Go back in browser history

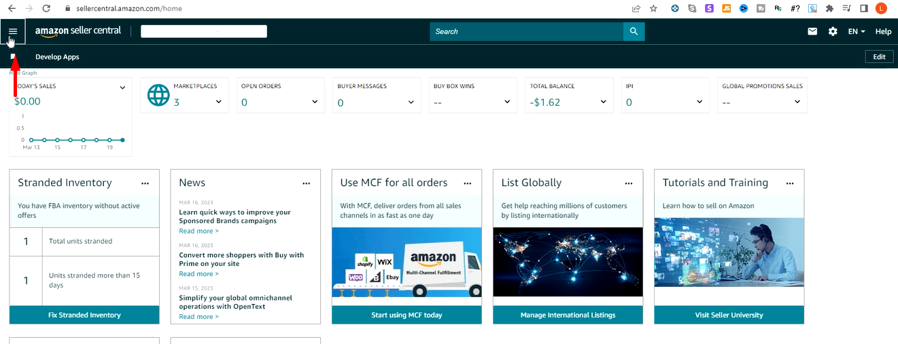point(12,9)
